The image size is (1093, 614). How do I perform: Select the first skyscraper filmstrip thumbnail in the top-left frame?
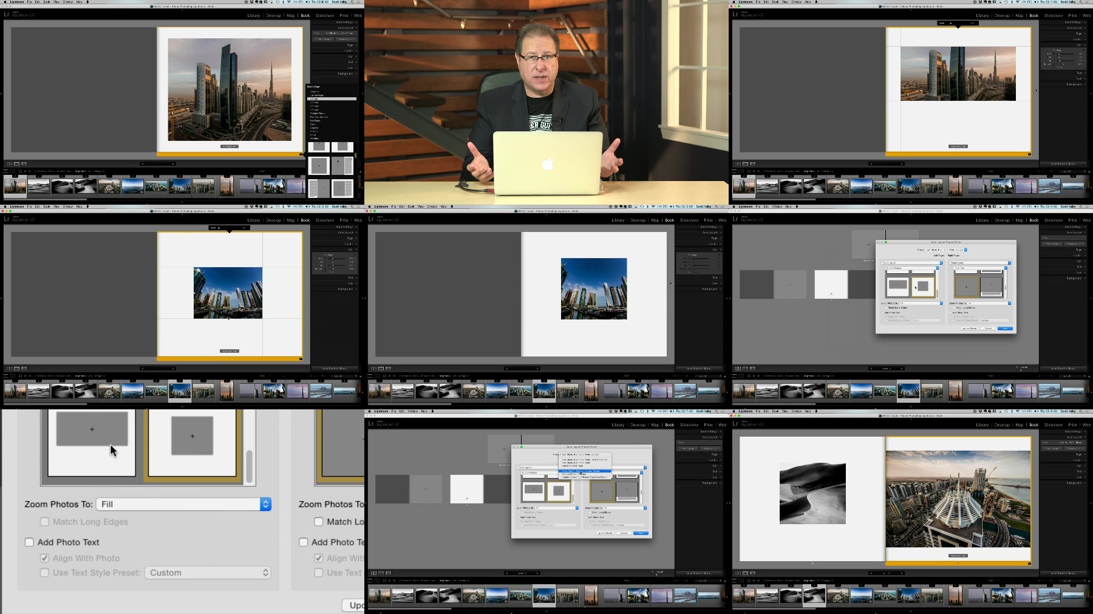click(x=15, y=186)
